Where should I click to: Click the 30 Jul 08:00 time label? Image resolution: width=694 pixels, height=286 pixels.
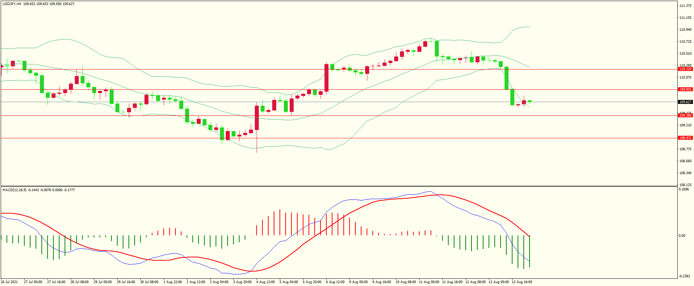click(149, 282)
